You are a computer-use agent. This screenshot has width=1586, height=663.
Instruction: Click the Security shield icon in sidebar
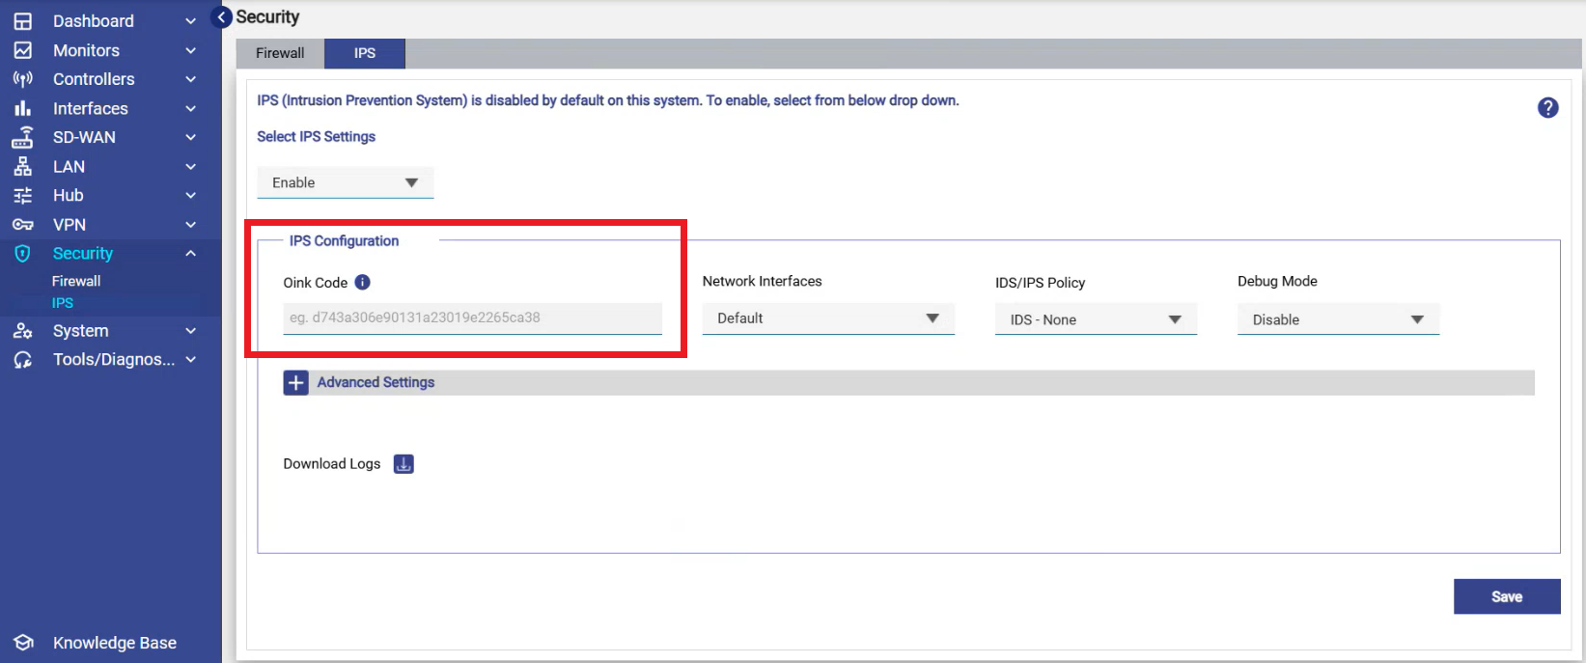(23, 254)
